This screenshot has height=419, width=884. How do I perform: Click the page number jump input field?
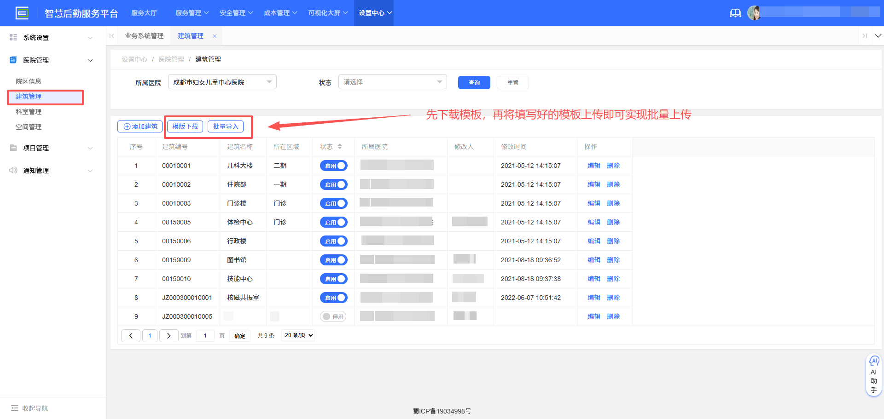(x=205, y=336)
